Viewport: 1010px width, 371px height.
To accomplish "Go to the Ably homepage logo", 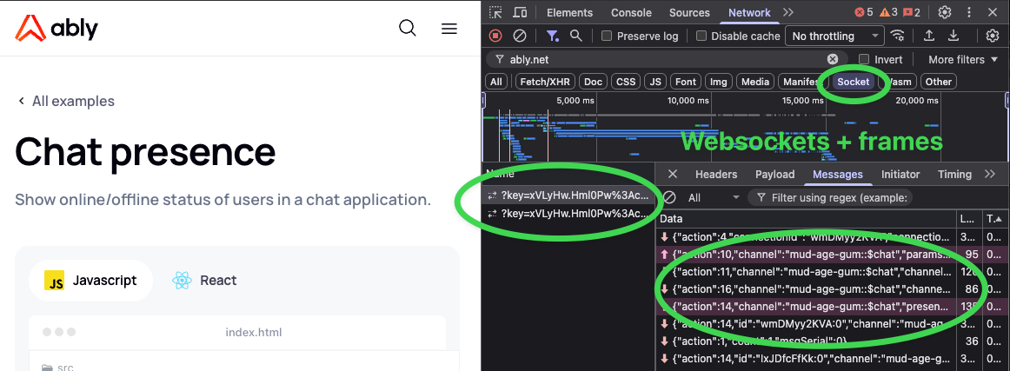I will [x=56, y=29].
